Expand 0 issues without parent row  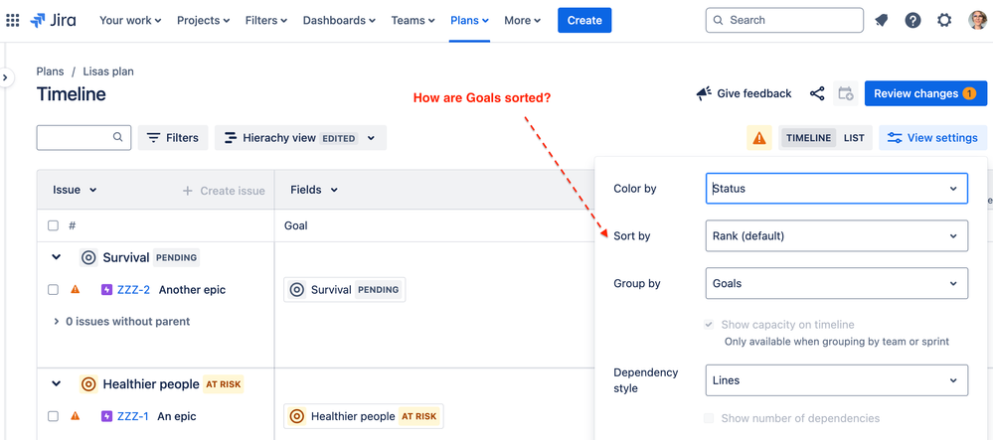tap(122, 321)
